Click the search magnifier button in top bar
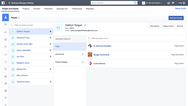This screenshot has height=106, width=188. [x=135, y=3]
